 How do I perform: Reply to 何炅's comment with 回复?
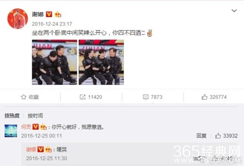point(201,136)
